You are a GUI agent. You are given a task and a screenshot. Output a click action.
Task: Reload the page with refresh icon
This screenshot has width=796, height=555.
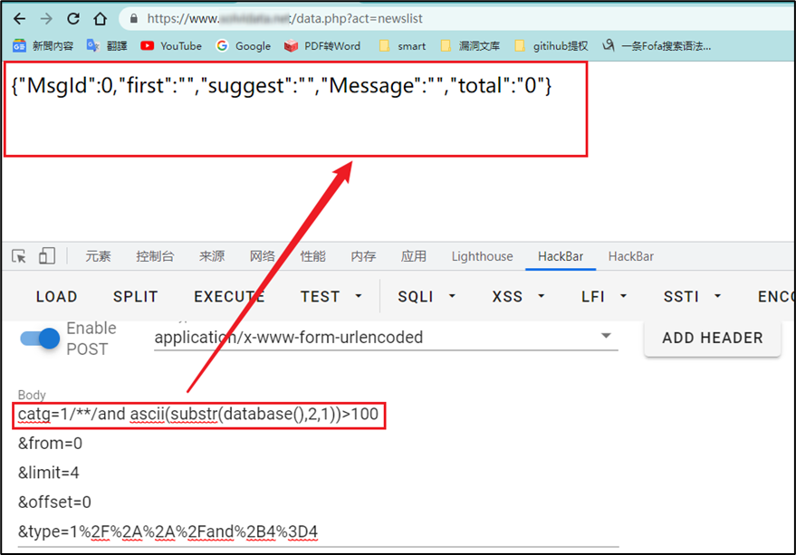[73, 19]
